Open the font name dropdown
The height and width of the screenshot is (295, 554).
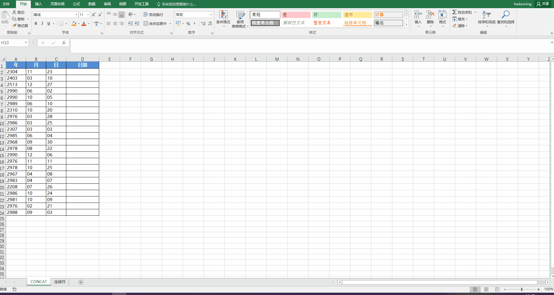point(76,15)
